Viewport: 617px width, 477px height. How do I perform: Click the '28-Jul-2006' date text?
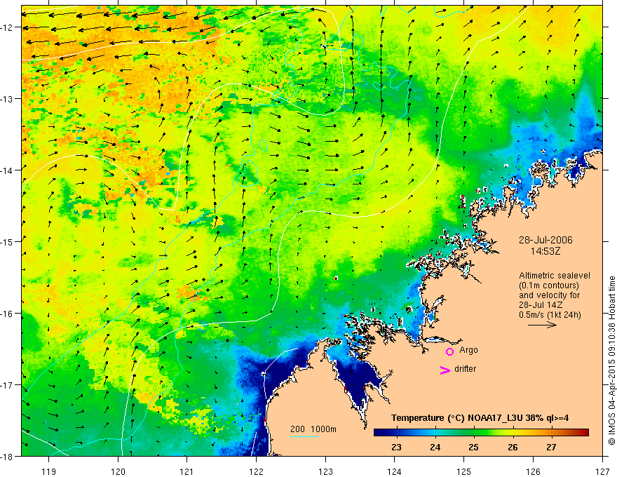(x=545, y=240)
